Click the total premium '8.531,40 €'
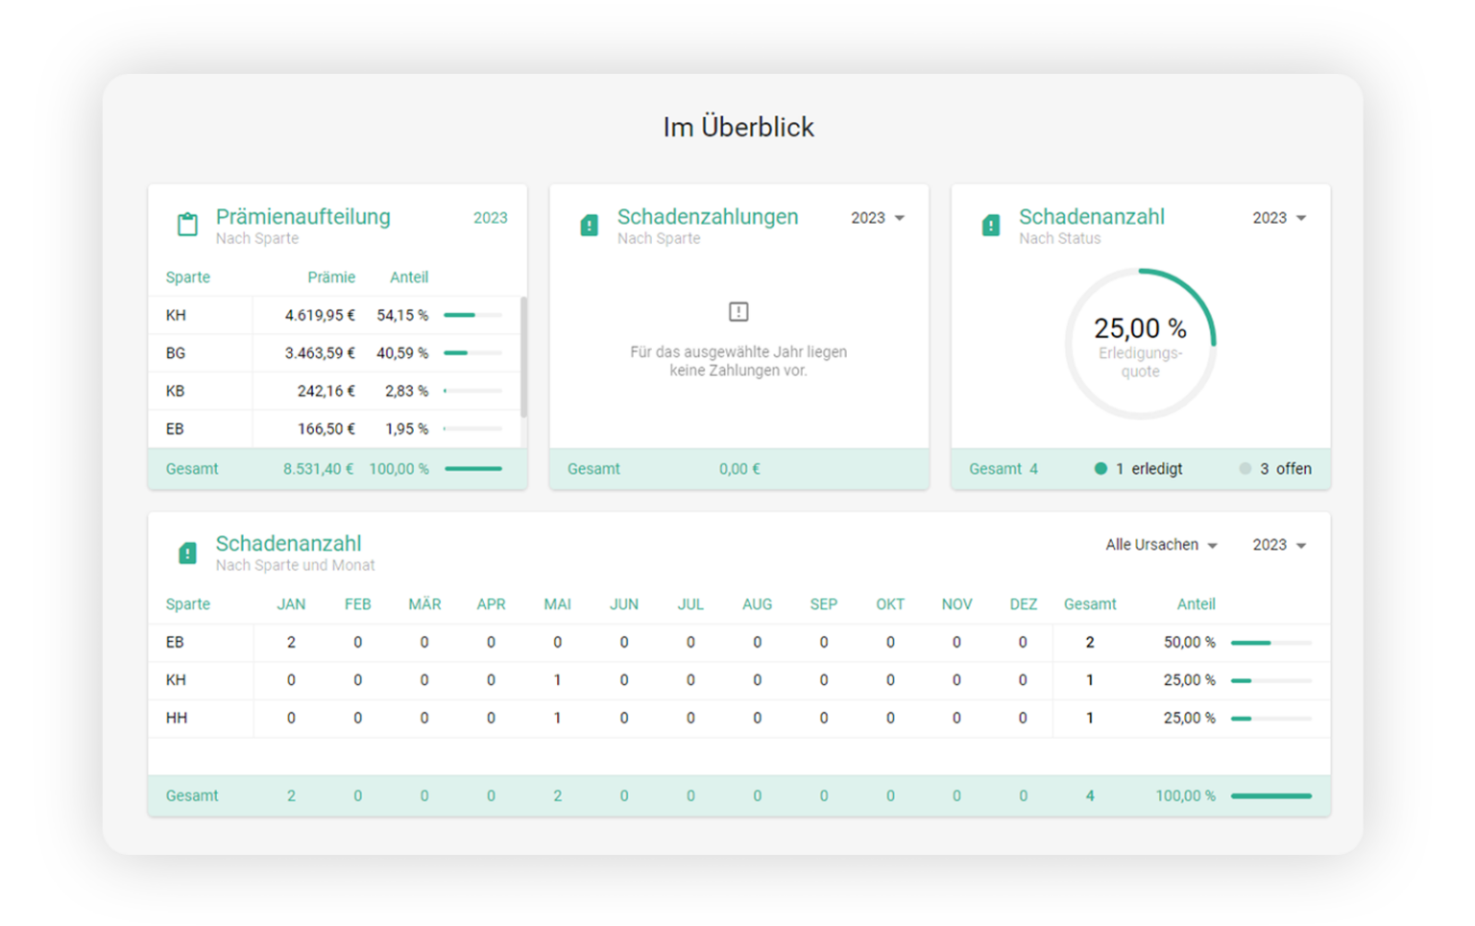 tap(318, 469)
